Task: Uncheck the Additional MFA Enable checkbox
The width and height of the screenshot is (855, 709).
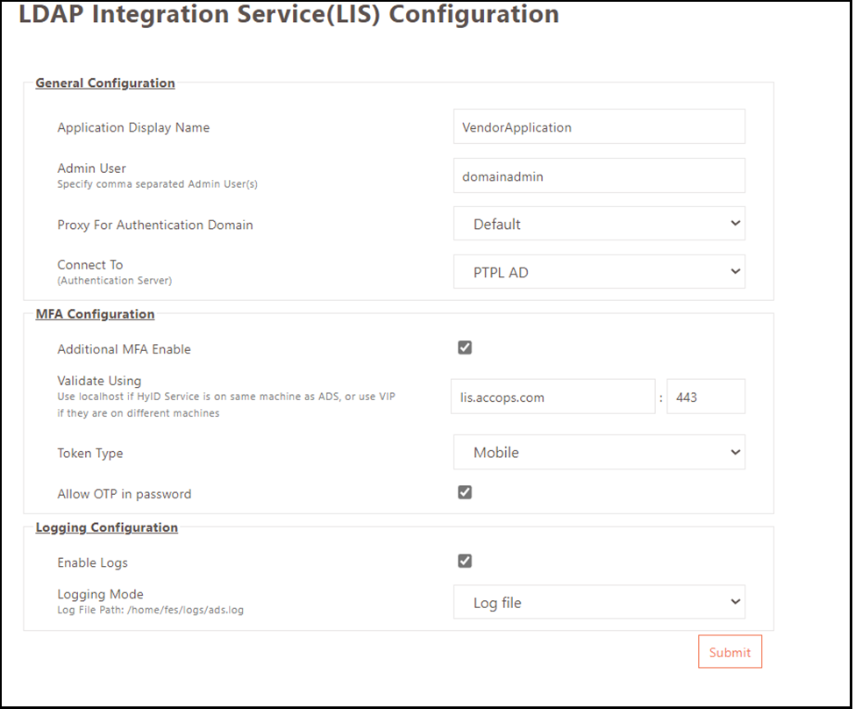Action: coord(465,347)
